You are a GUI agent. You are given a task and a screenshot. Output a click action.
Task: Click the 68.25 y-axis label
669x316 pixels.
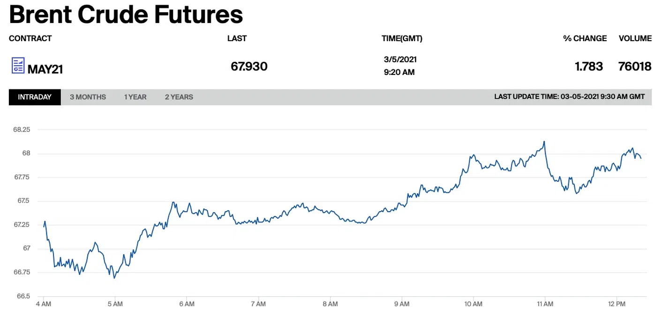22,130
